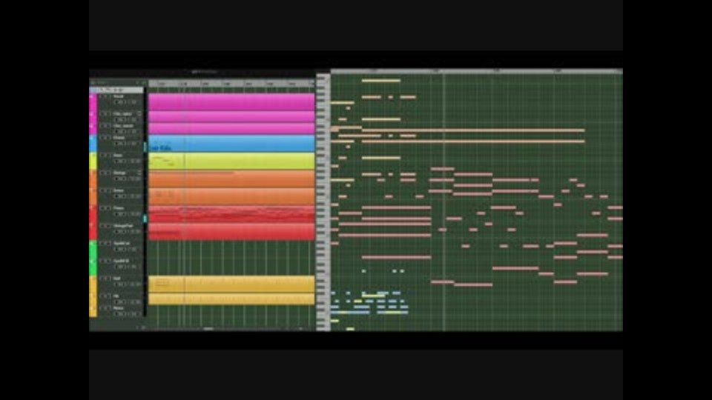Select the upper orange track clip

tap(231, 179)
